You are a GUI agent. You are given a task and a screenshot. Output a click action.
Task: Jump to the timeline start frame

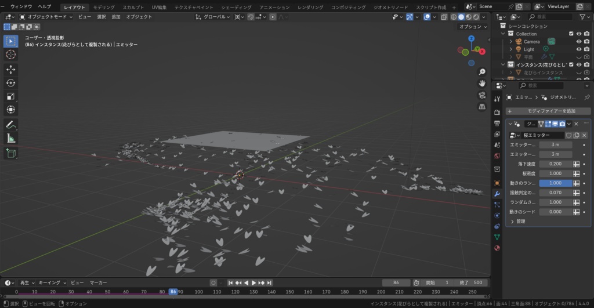pyautogui.click(x=230, y=282)
